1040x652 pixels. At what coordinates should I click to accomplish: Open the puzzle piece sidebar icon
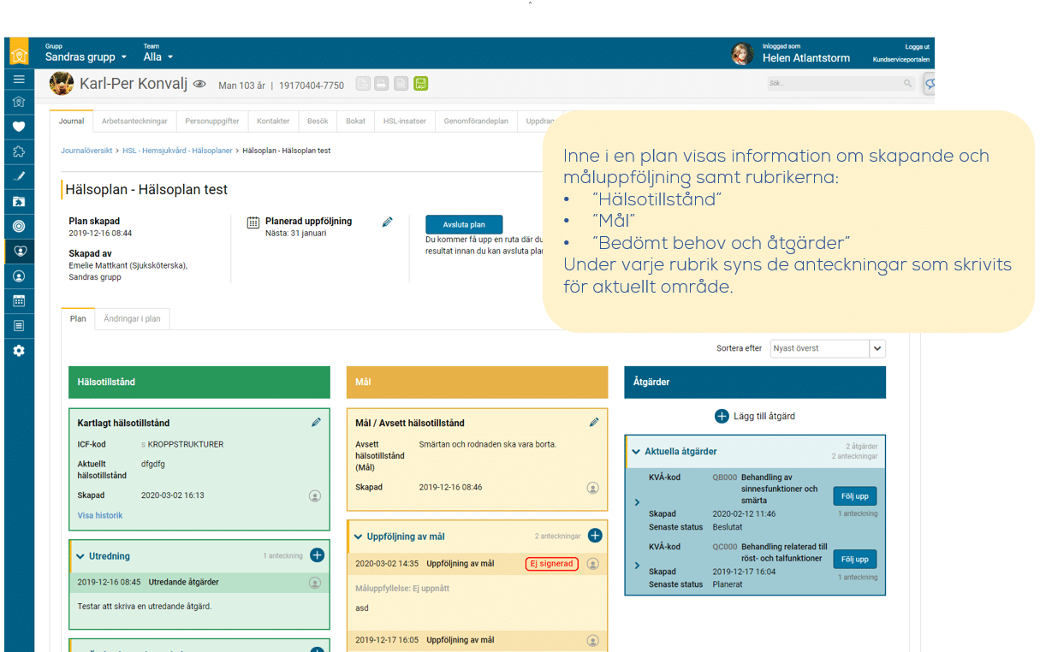pos(19,151)
